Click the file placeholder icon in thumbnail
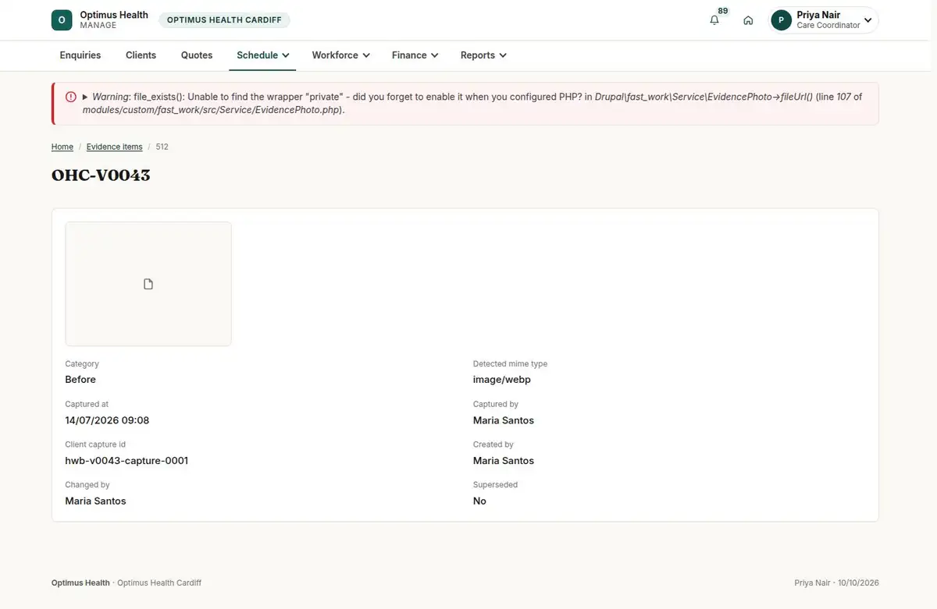Image resolution: width=937 pixels, height=609 pixels. click(148, 284)
